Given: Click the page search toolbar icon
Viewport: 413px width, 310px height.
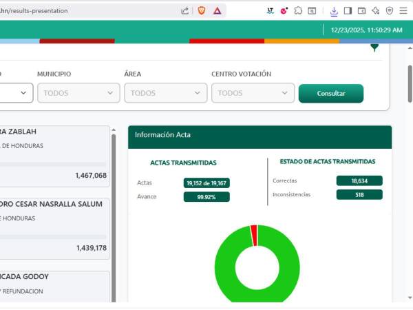Looking at the screenshot, I should (312, 11).
